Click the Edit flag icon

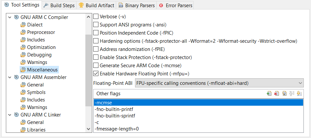284,94
